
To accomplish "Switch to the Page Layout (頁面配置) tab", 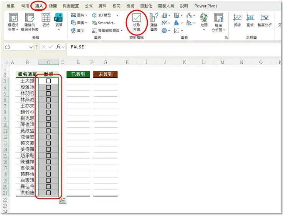I will coord(71,6).
